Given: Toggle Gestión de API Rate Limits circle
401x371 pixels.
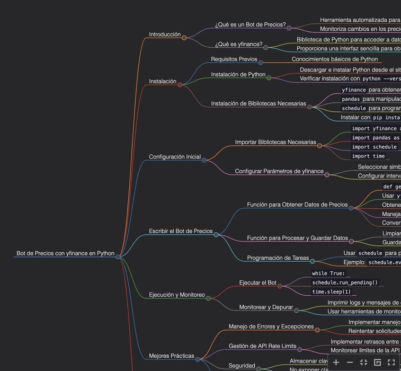Looking at the screenshot, I should click(x=300, y=349).
